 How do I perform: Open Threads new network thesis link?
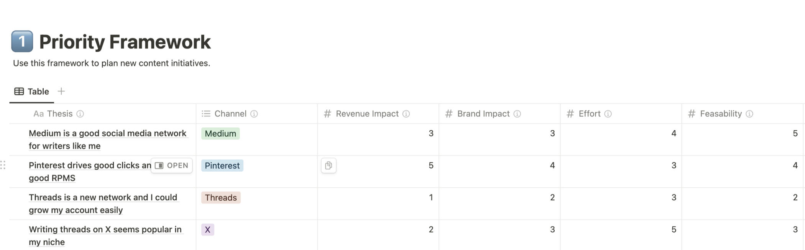tap(103, 198)
